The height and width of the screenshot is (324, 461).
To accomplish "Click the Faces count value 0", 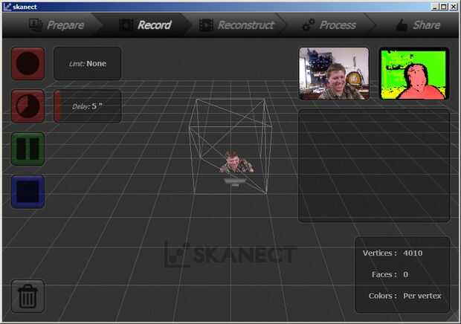I will 406,274.
